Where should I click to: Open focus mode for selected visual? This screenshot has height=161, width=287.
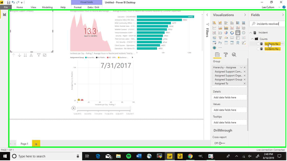click(x=45, y=55)
